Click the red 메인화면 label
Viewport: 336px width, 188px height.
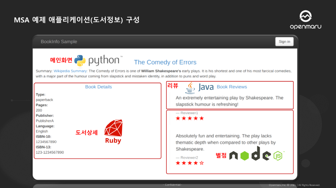point(61,60)
